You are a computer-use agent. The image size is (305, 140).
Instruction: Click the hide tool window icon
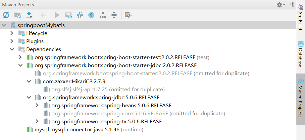(x=291, y=5)
